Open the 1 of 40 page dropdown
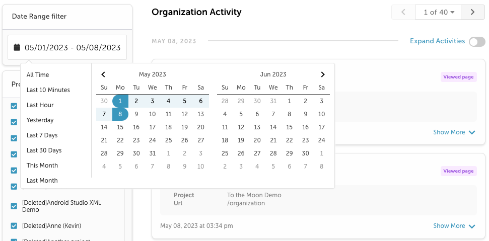This screenshot has height=241, width=489. pyautogui.click(x=439, y=12)
